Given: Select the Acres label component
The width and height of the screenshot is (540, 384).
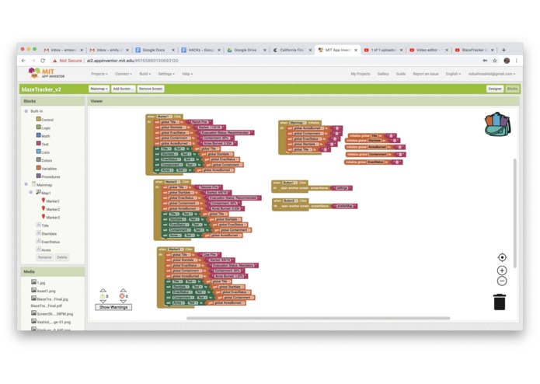Looking at the screenshot, I should coord(44,250).
